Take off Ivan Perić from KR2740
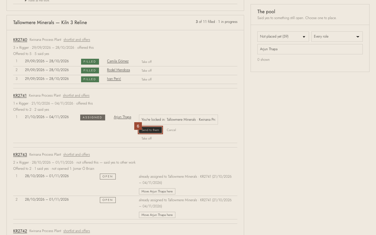Screen dimensions: 376x235 [x=147, y=80]
